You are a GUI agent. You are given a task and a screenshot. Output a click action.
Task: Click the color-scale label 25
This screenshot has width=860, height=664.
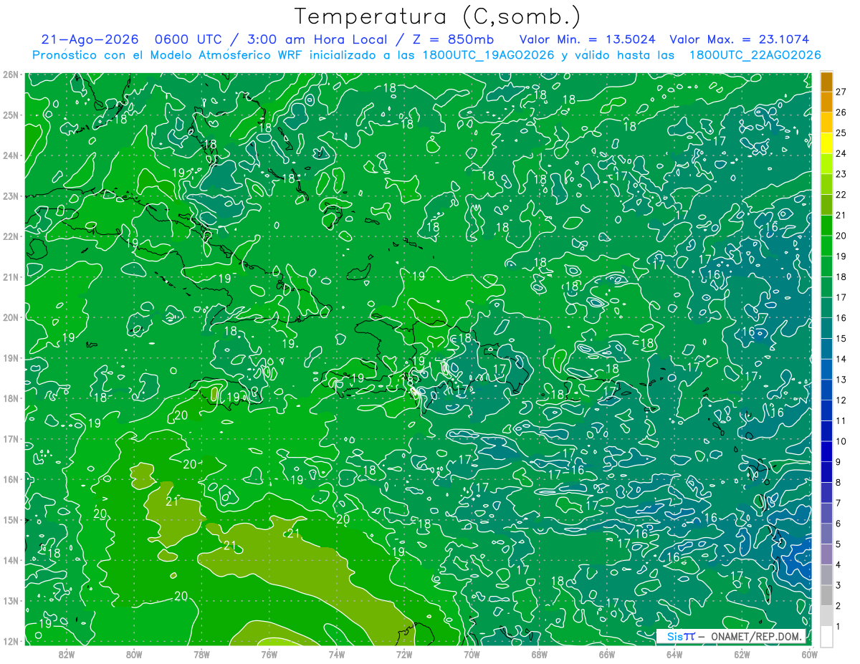point(841,133)
